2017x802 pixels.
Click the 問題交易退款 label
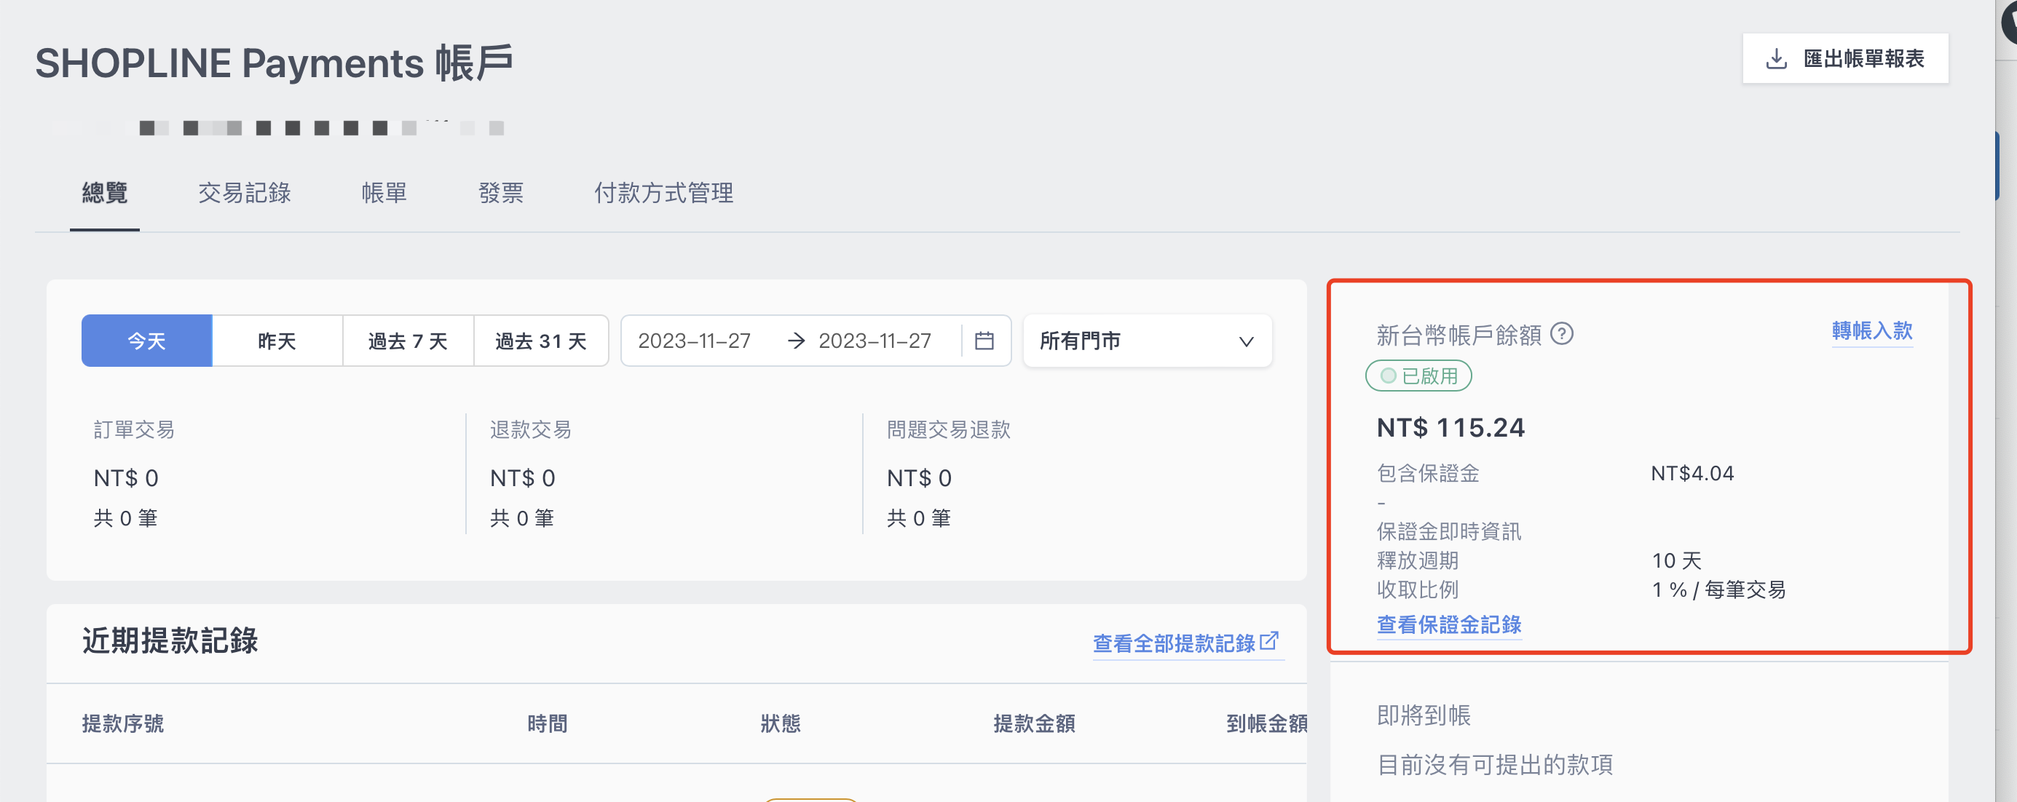948,429
